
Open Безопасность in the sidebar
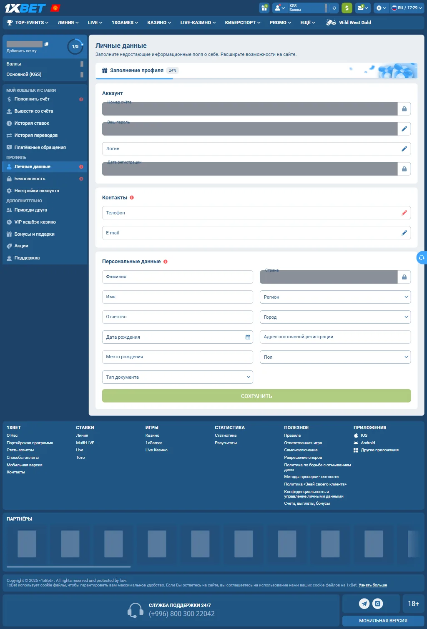(x=45, y=179)
